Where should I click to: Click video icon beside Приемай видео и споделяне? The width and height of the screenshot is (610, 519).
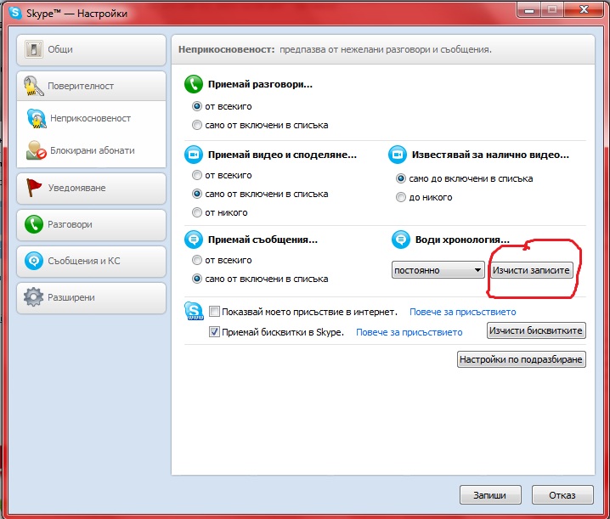pyautogui.click(x=194, y=155)
